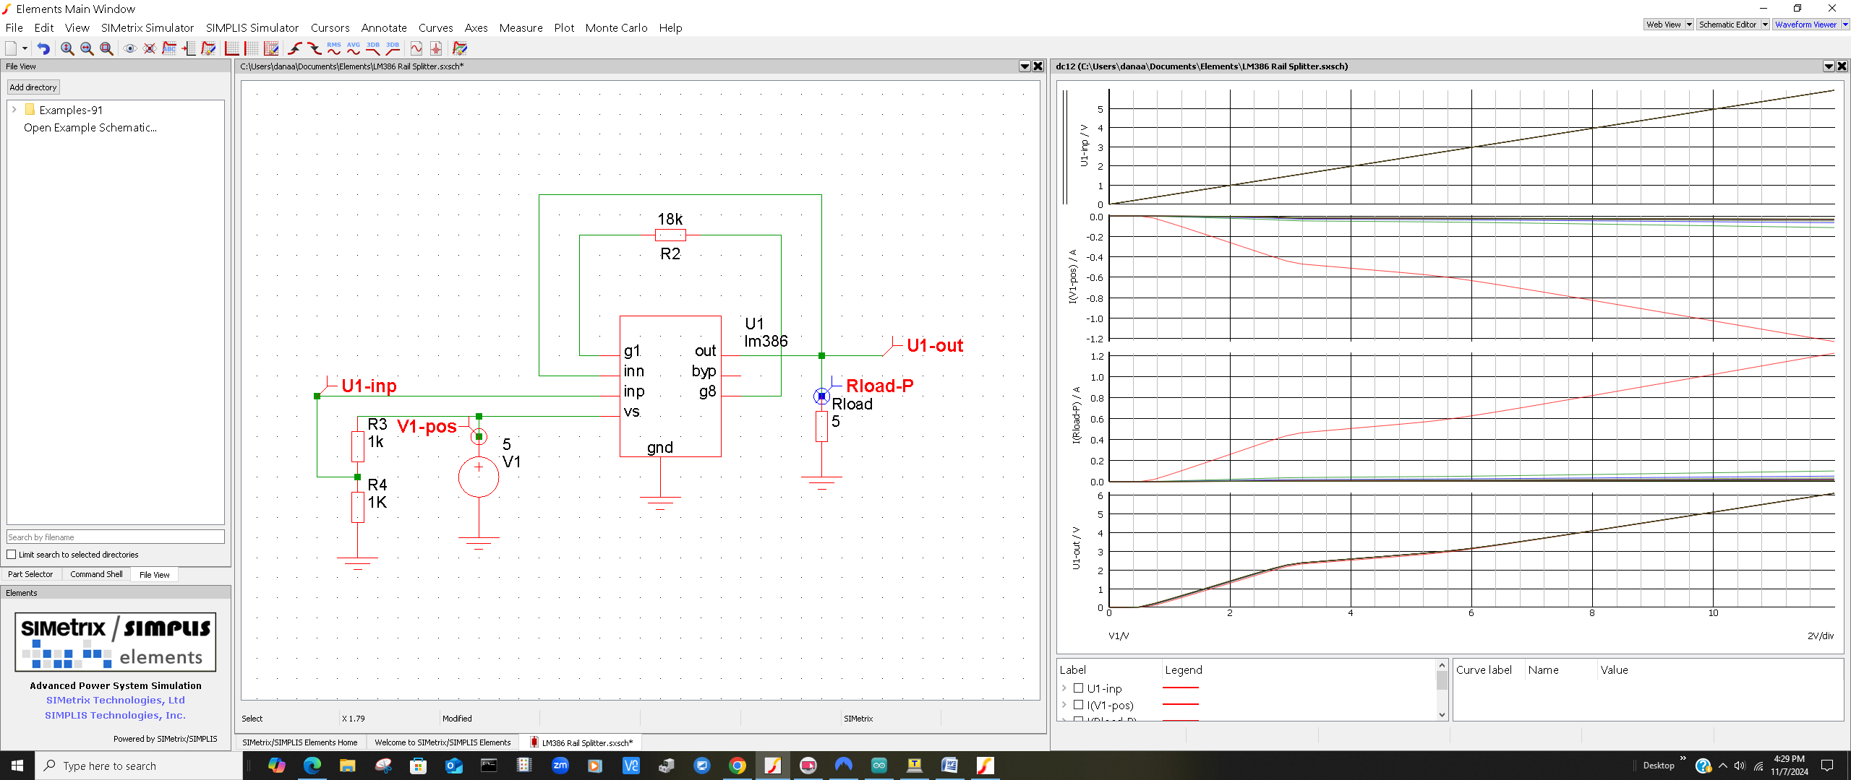The image size is (1851, 780).
Task: Click the Add directory button
Action: [x=33, y=87]
